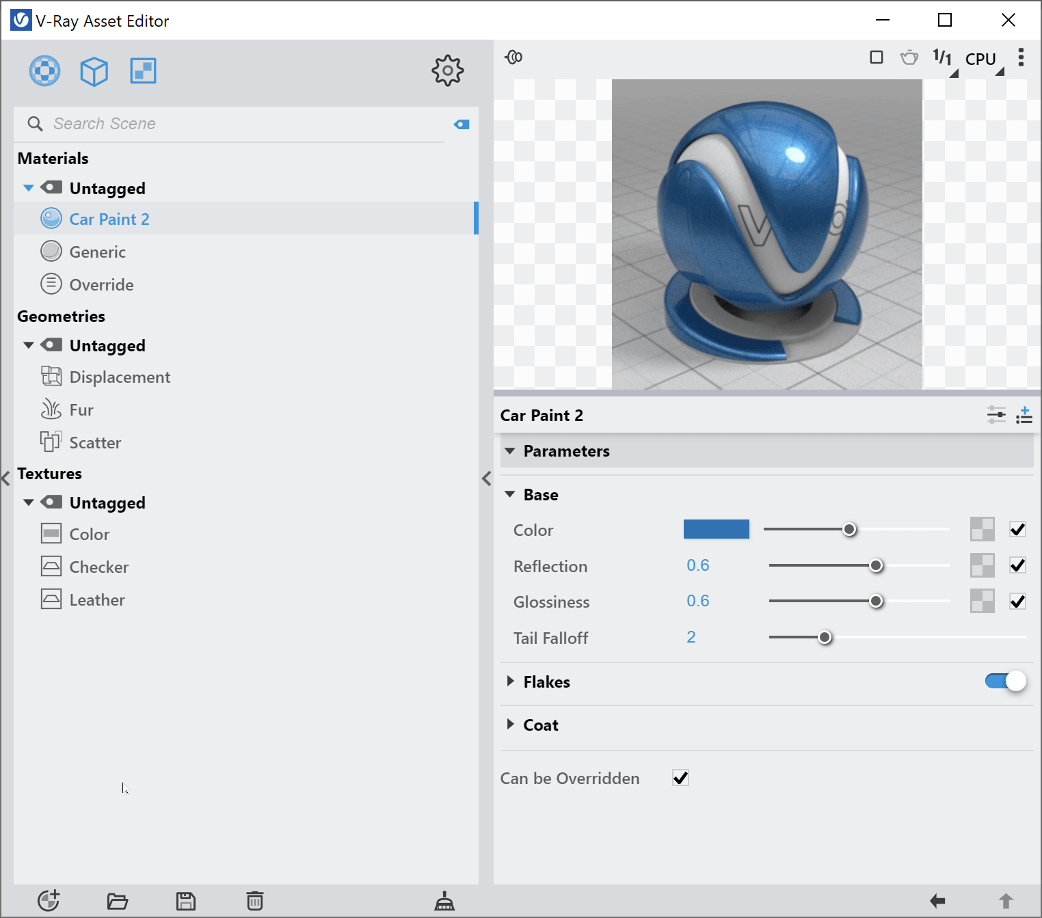This screenshot has height=918, width=1042.
Task: Click the preview stop square icon
Action: 877,57
